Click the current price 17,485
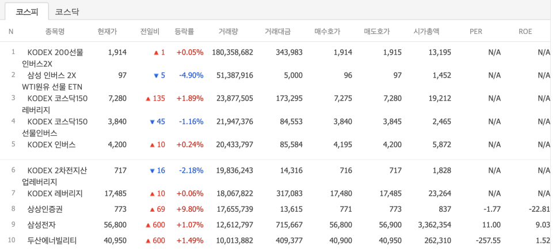 [116, 193]
